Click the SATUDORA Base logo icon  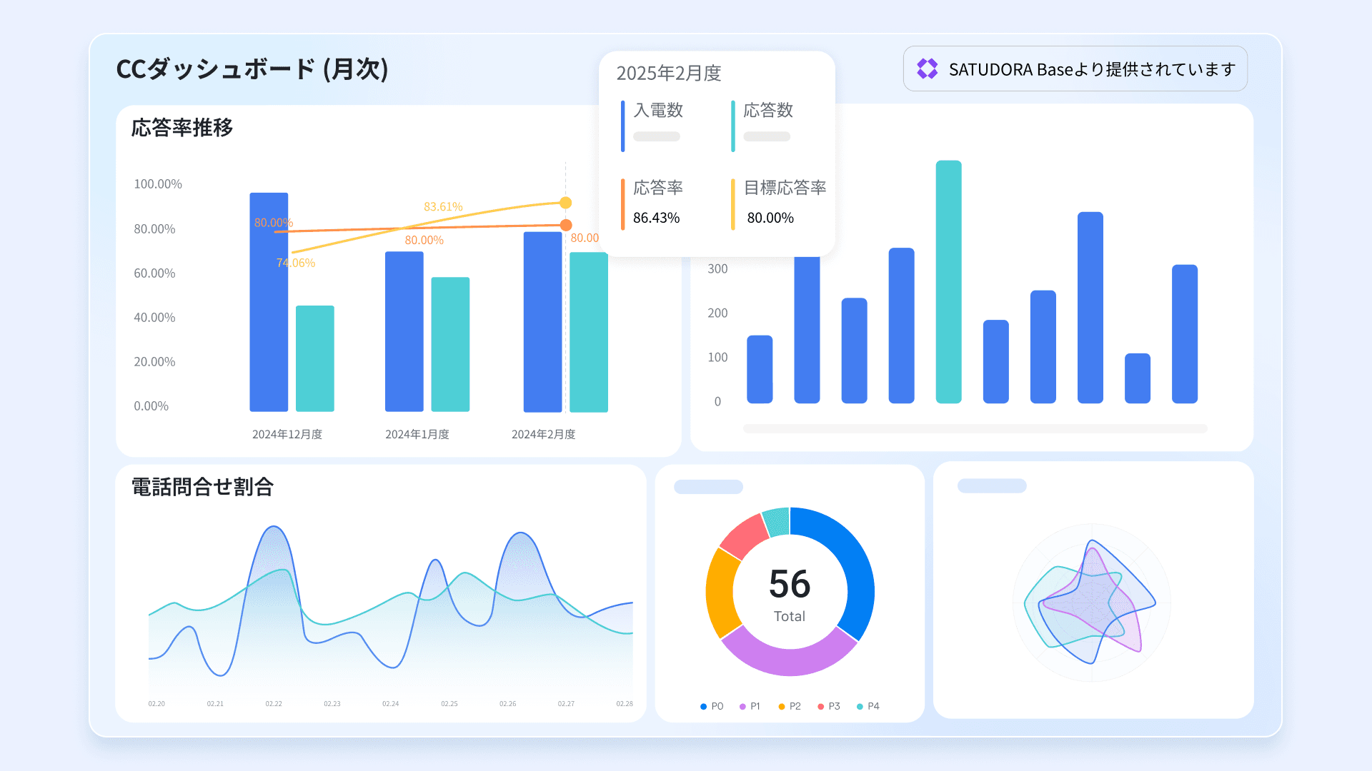(927, 69)
